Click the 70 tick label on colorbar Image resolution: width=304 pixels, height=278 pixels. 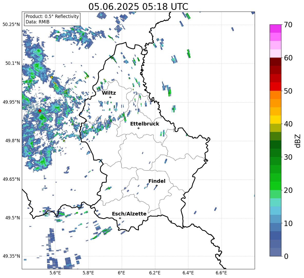tap(288, 25)
